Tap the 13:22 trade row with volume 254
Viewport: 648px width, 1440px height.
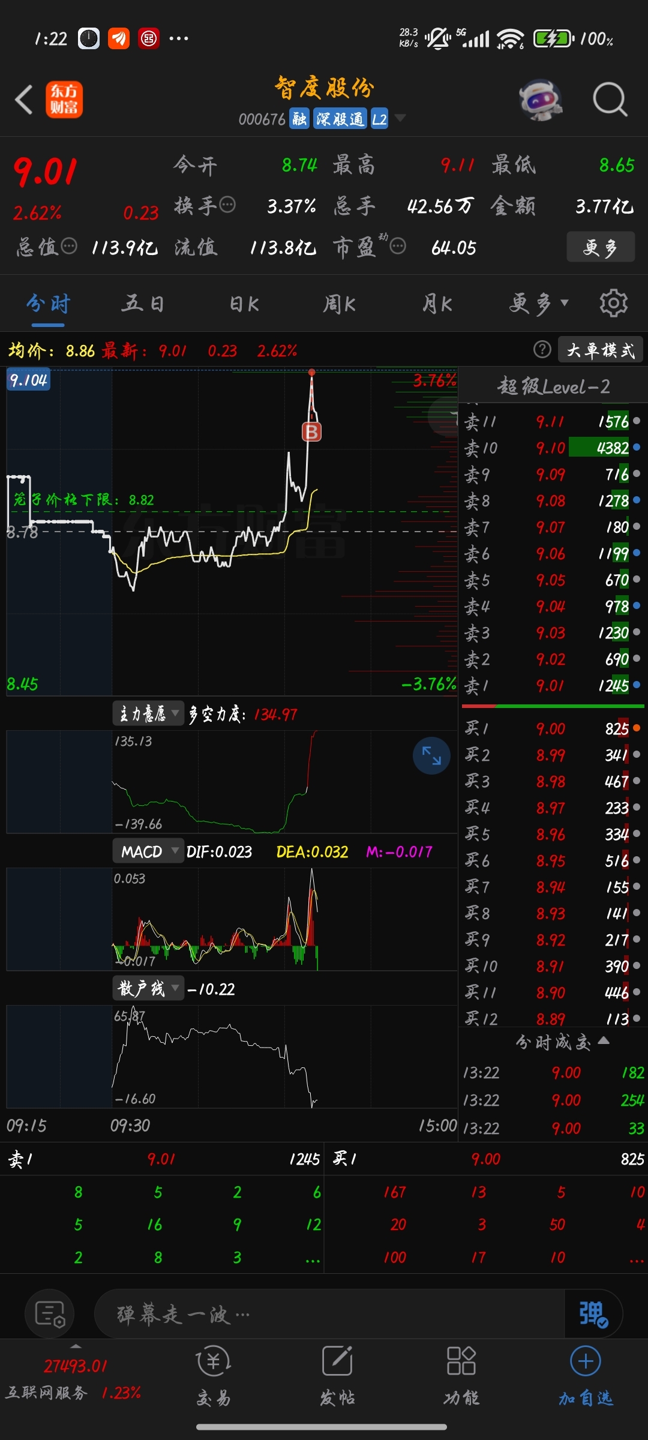pos(553,1100)
